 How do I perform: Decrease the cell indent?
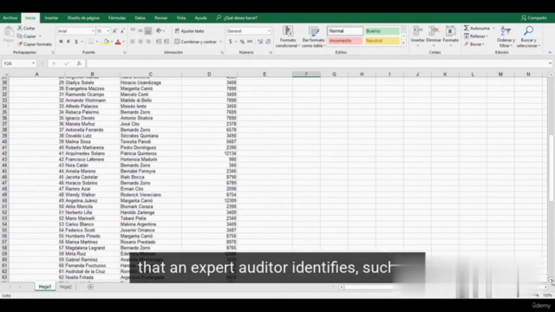pyautogui.click(x=159, y=42)
